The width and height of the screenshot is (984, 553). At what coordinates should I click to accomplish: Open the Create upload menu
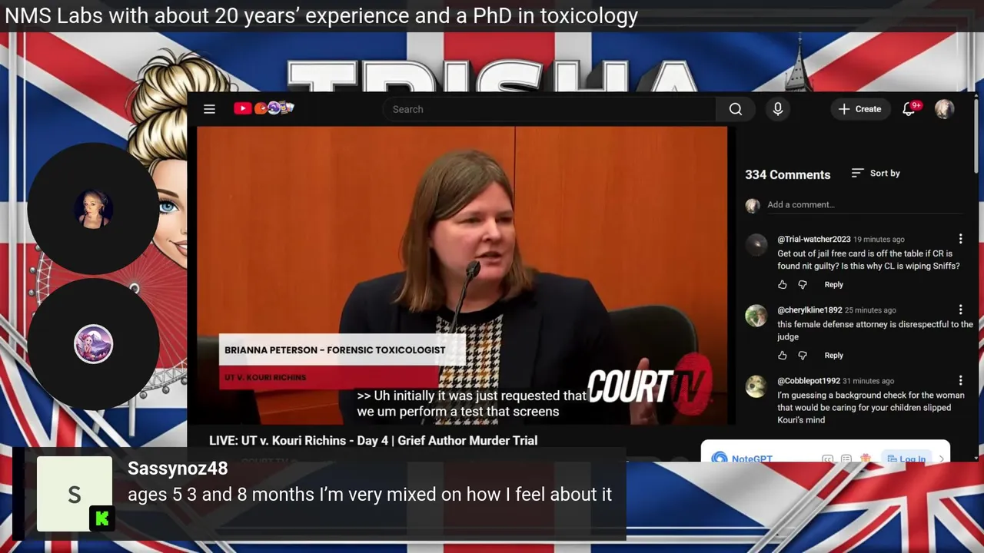pos(859,109)
